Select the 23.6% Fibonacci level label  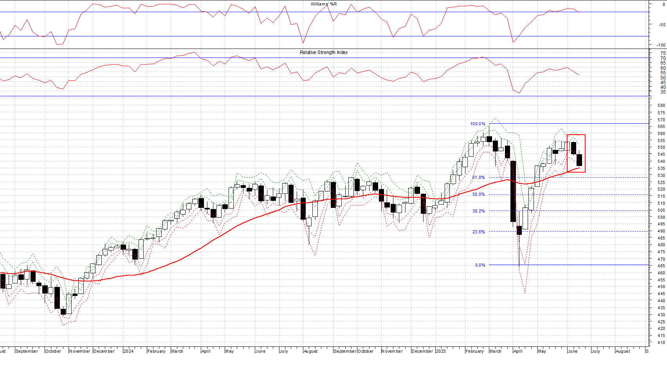tap(478, 232)
